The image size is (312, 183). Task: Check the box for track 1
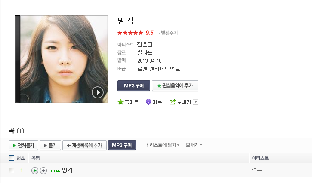tap(11, 170)
